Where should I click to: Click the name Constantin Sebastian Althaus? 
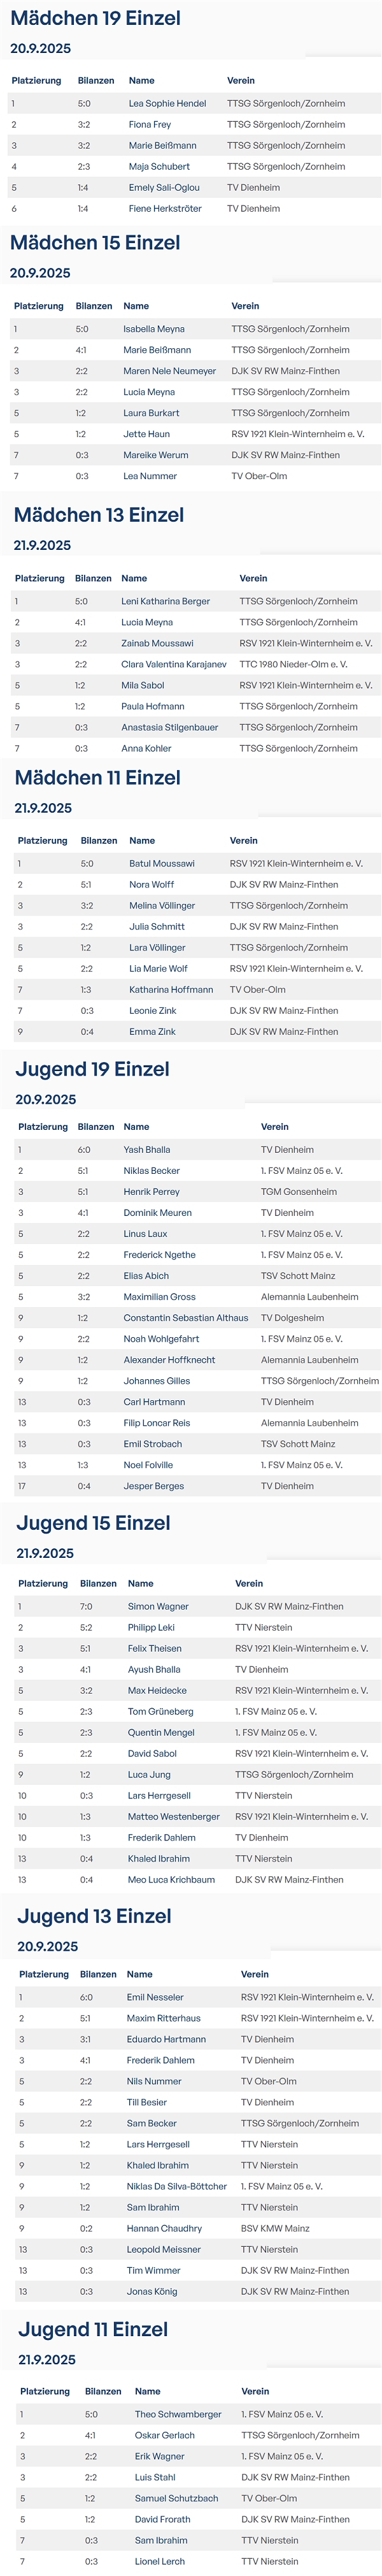(x=185, y=1318)
